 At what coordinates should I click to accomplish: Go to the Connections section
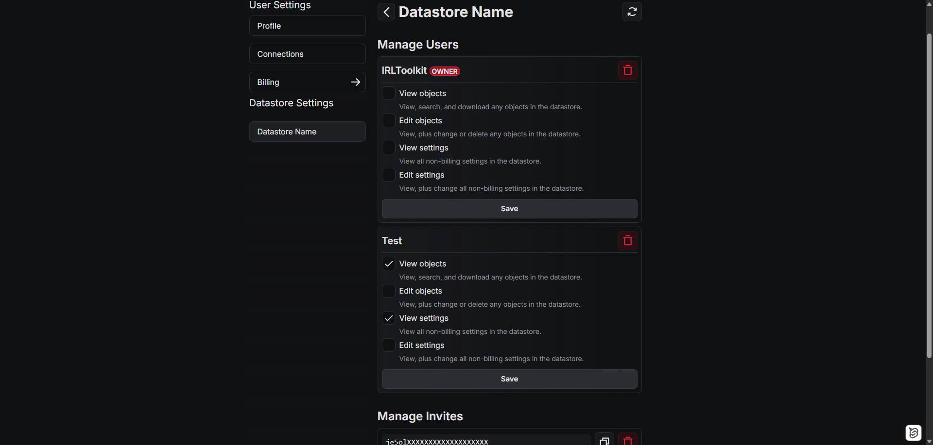pos(307,54)
